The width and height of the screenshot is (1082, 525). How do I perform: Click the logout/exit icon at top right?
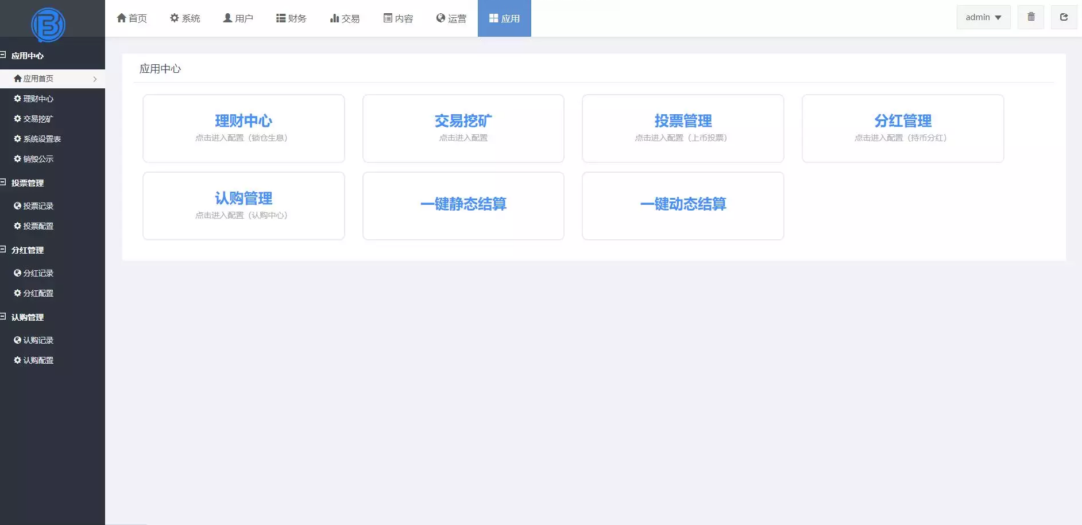1064,17
